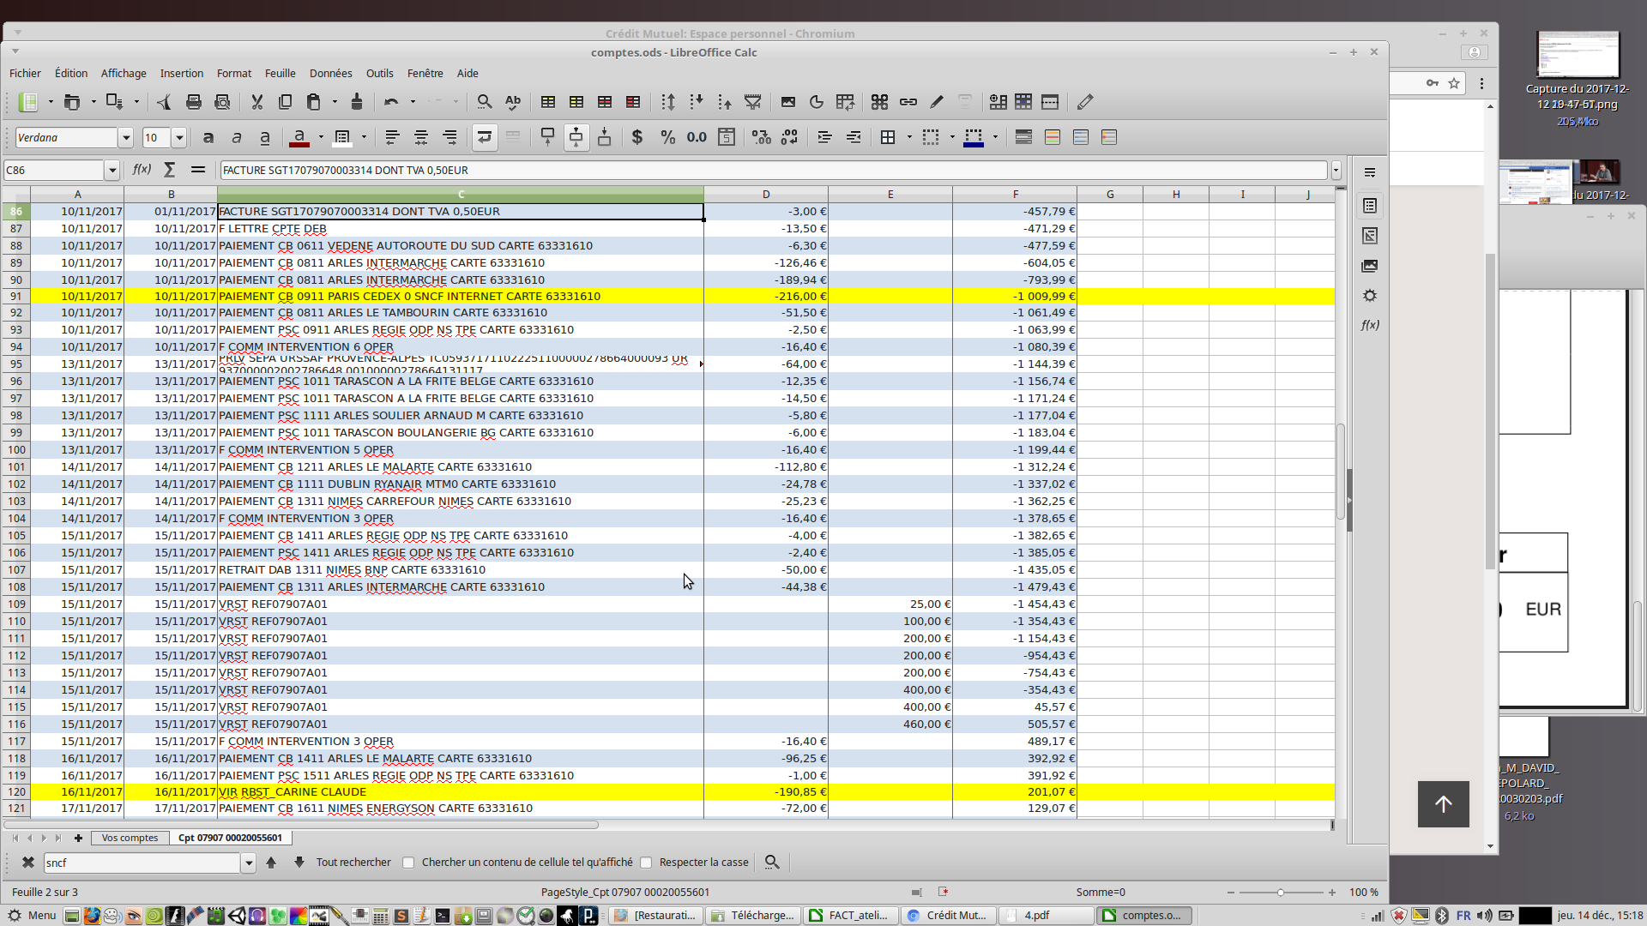Viewport: 1647px width, 926px height.
Task: Open the Données menu
Action: (330, 74)
